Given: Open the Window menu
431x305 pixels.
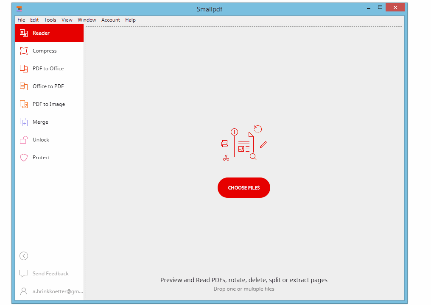Looking at the screenshot, I should pyautogui.click(x=87, y=20).
